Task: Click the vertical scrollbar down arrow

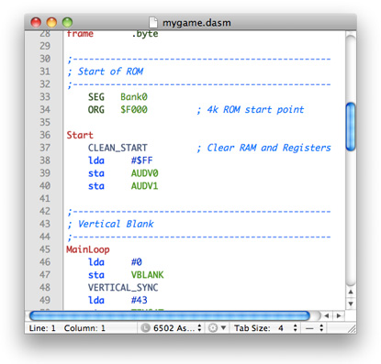Action: click(x=351, y=303)
